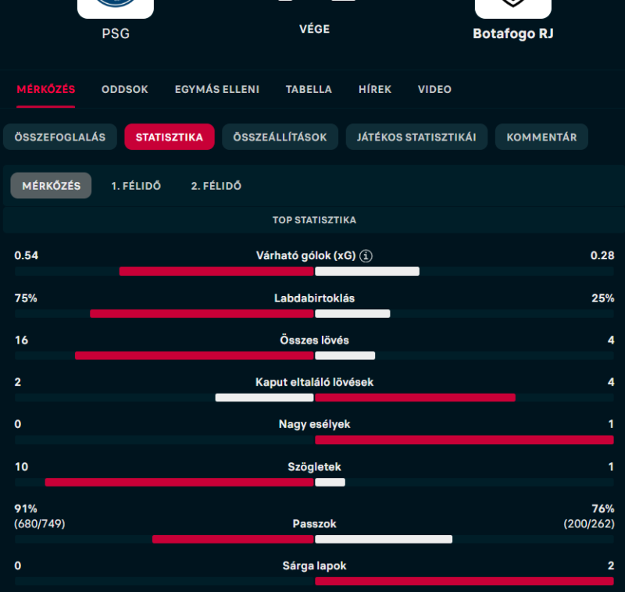Go to the TABELLA tab

pos(309,89)
